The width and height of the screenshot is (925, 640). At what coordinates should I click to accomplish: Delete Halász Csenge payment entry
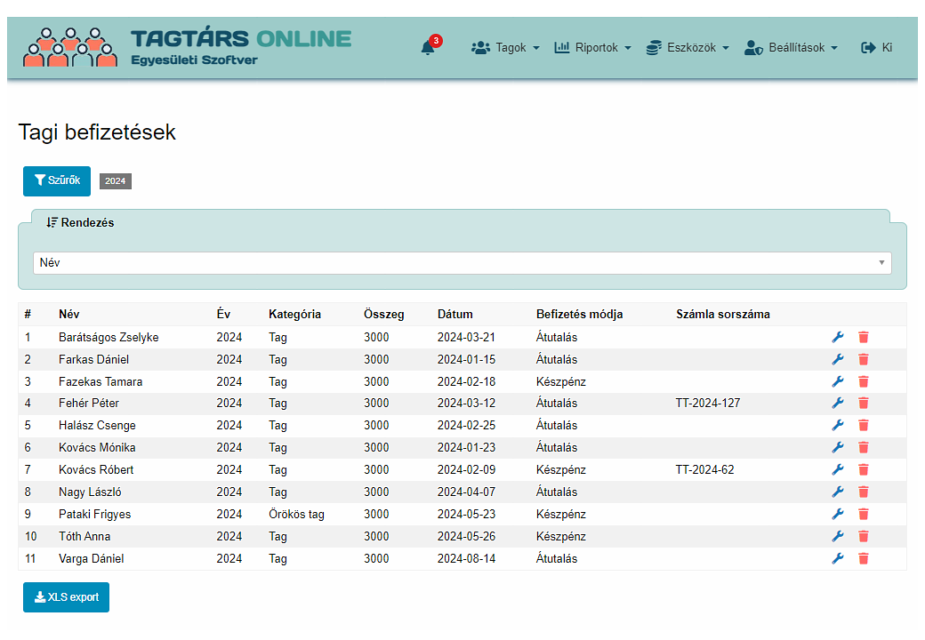[864, 426]
